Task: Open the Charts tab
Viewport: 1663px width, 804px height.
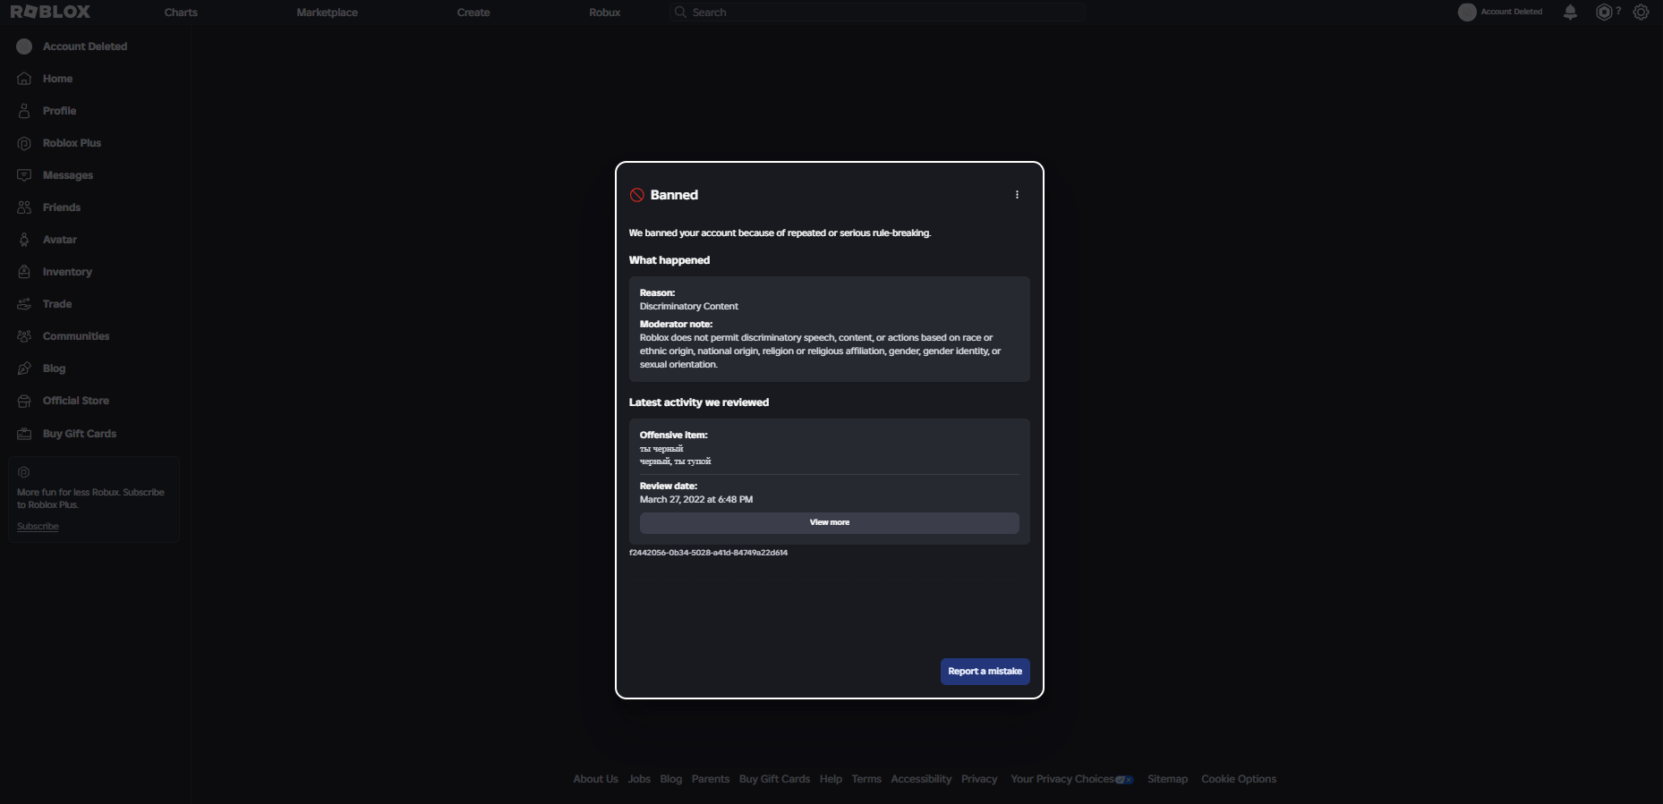Action: tap(181, 13)
